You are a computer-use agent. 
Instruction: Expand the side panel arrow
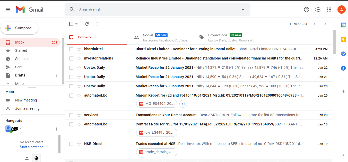[x=343, y=155]
